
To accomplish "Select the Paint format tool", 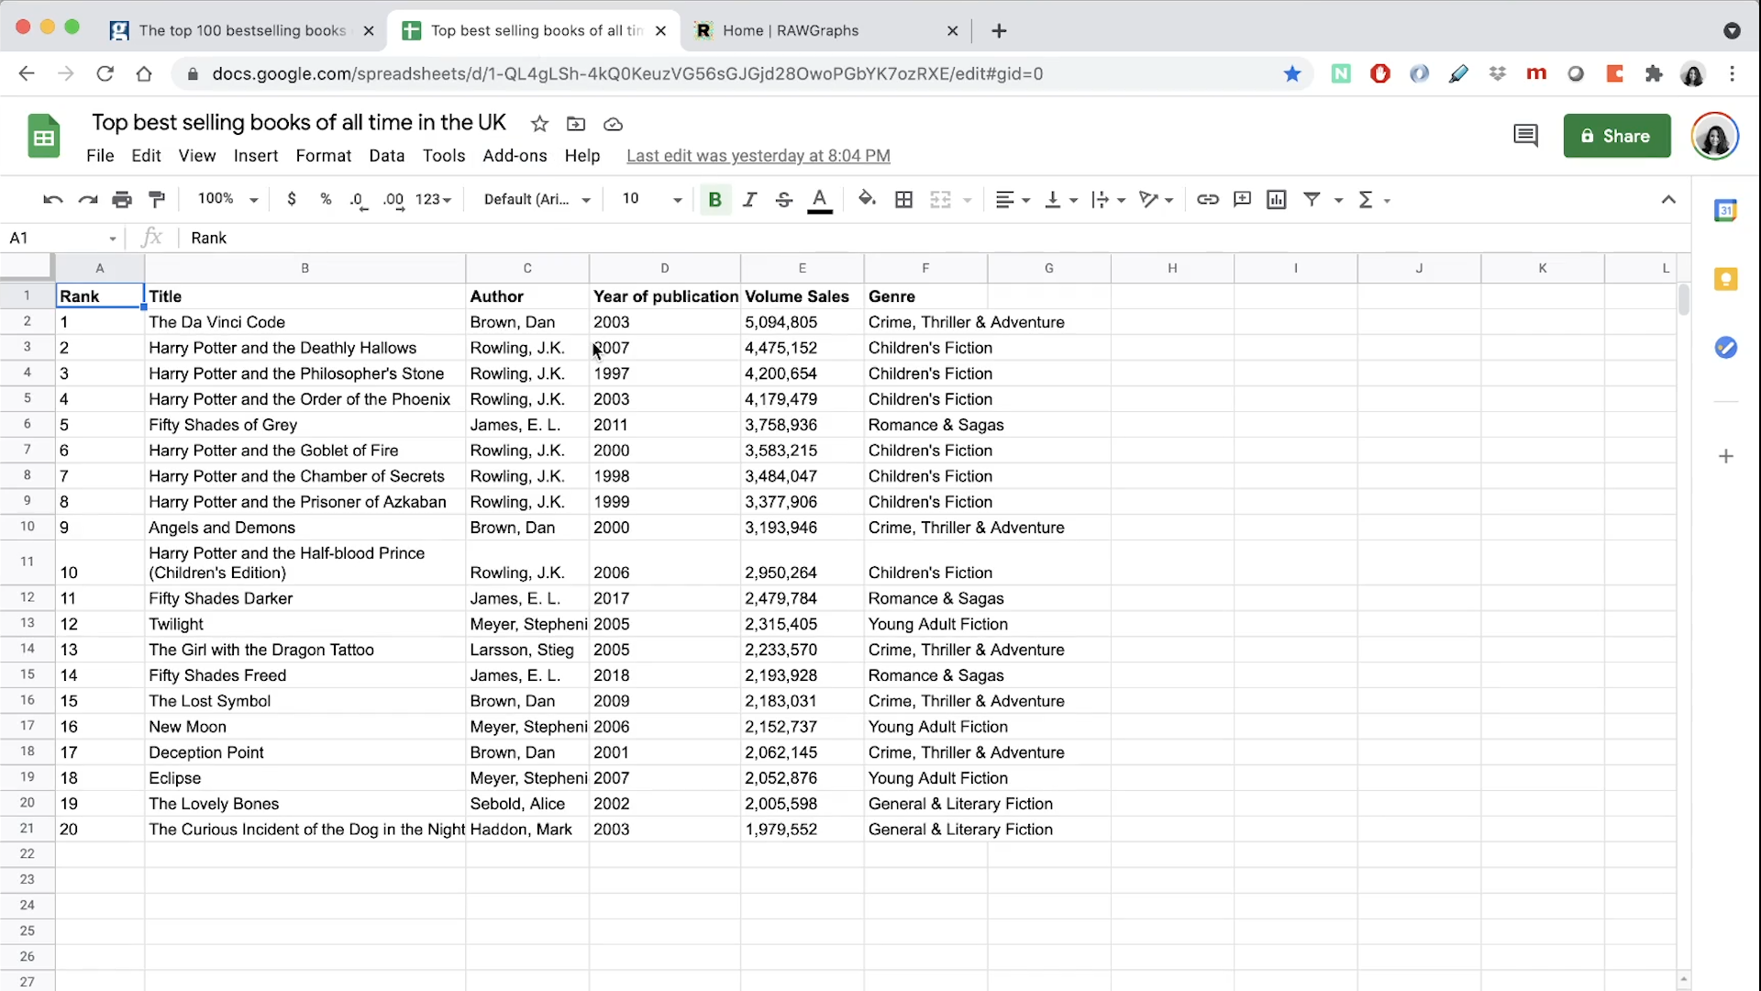I will point(157,199).
